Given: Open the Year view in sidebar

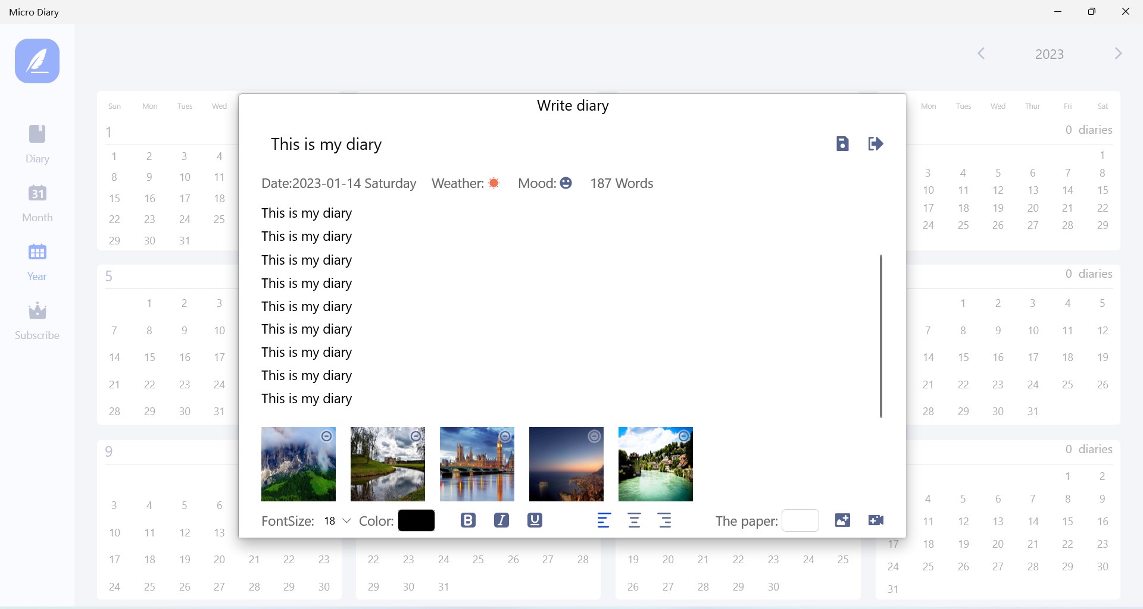Looking at the screenshot, I should pyautogui.click(x=37, y=260).
